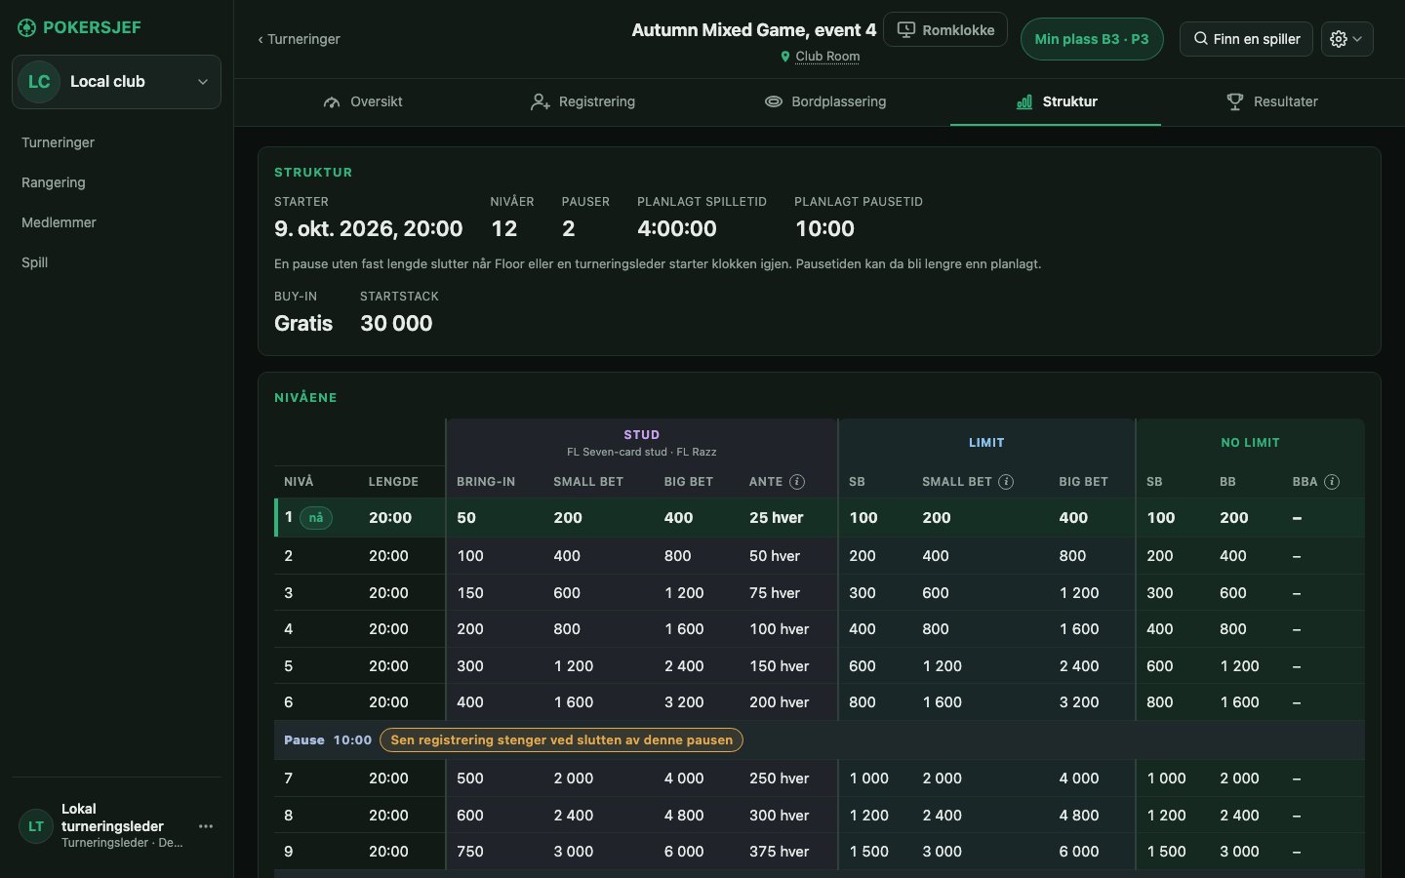The height and width of the screenshot is (878, 1405).
Task: Open the three-dots menu for Lokal turneringsleder
Action: pos(206,826)
